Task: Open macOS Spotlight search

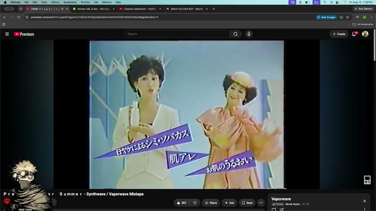Action: click(332, 2)
